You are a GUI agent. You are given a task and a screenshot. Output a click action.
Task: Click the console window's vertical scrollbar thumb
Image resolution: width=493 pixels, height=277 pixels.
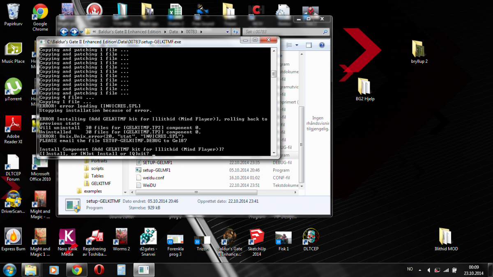click(274, 74)
